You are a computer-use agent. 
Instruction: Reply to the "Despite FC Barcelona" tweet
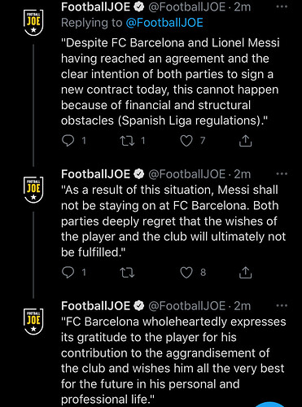point(68,141)
